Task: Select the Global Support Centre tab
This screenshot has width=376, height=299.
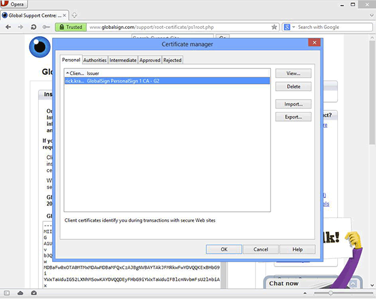Action: coord(34,15)
